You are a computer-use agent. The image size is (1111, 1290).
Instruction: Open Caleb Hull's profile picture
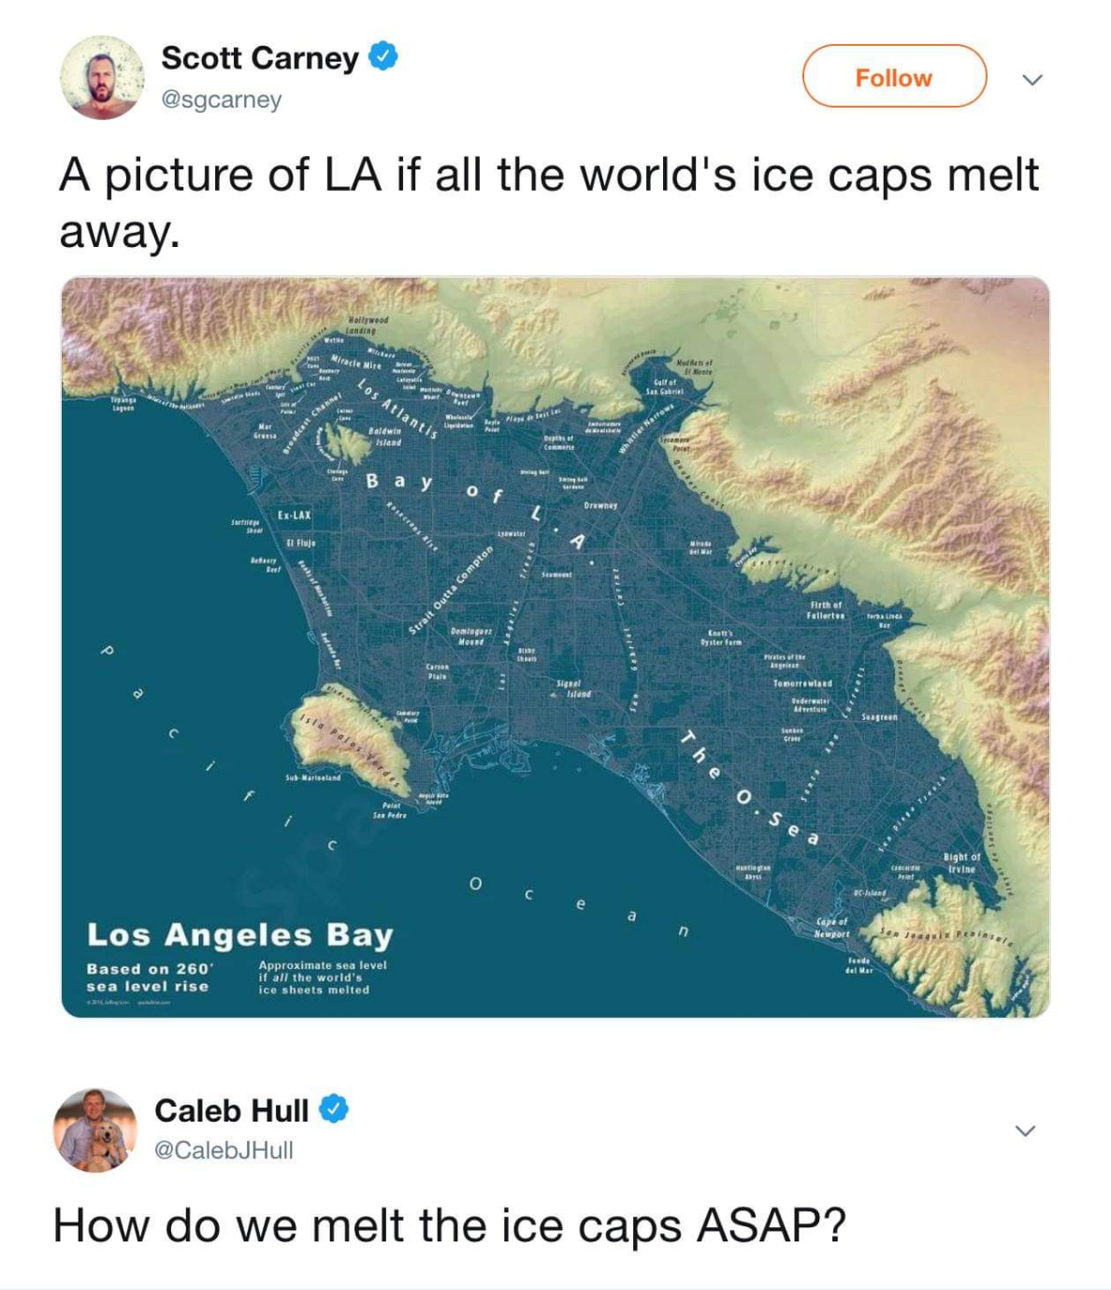95,1130
